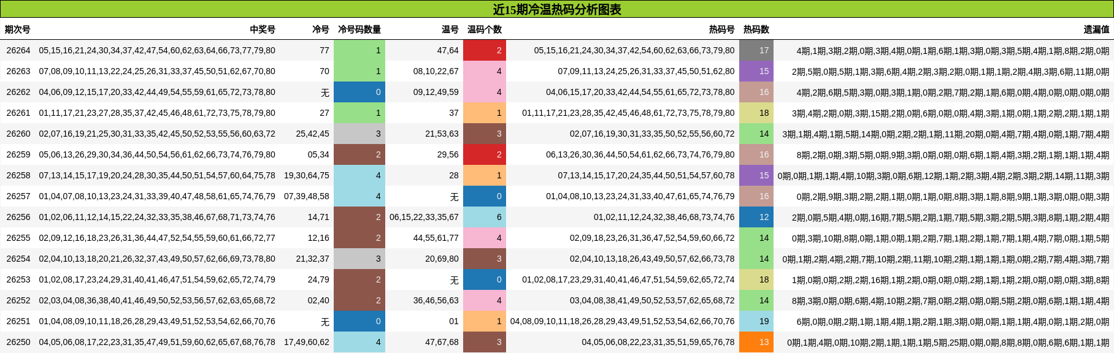
Task: Select cold numbers 21,32,37
Action: pos(313,259)
